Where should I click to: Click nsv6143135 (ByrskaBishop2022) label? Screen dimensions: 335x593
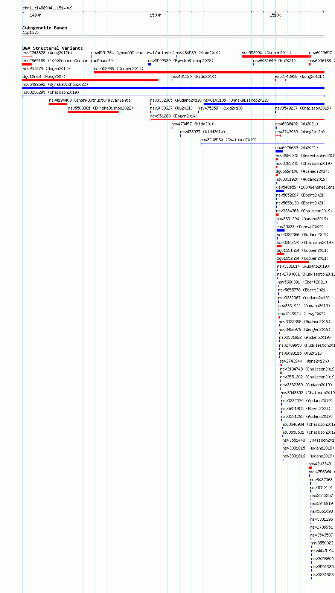tap(236, 100)
